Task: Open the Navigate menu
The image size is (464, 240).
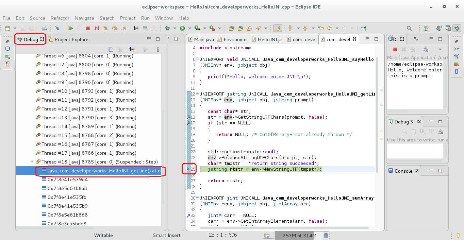Action: tap(84, 18)
